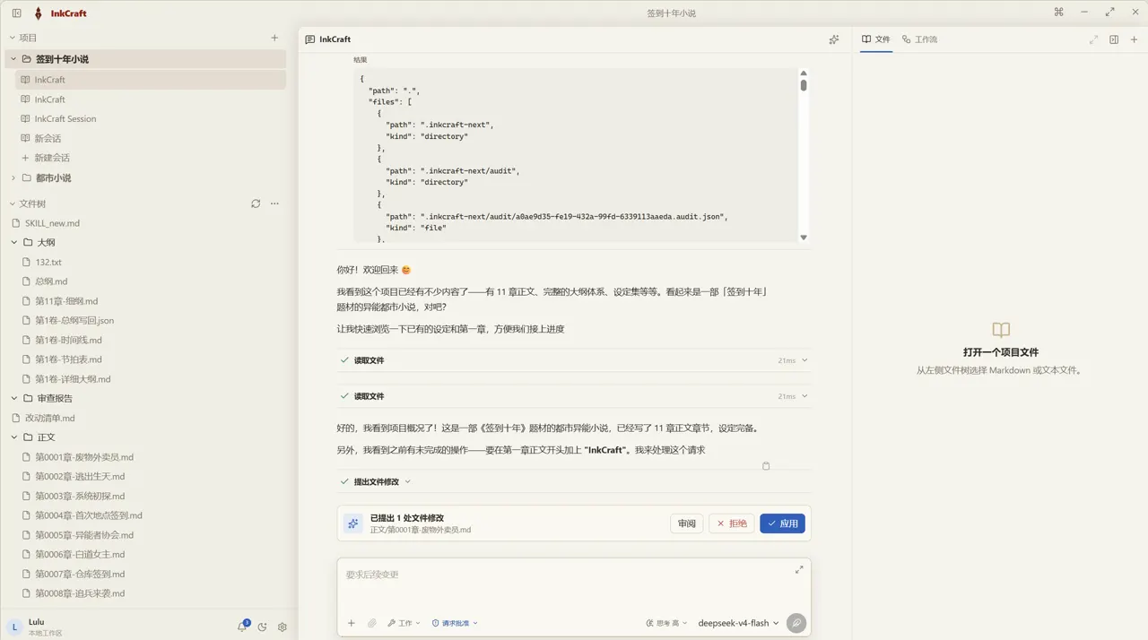1148x640 pixels.
Task: Refresh the file tree
Action: [x=256, y=203]
